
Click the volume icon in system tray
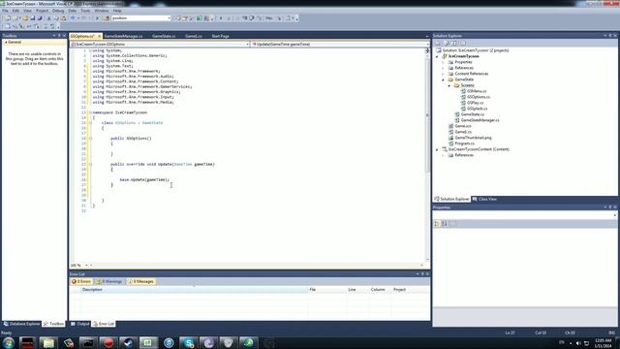click(578, 343)
